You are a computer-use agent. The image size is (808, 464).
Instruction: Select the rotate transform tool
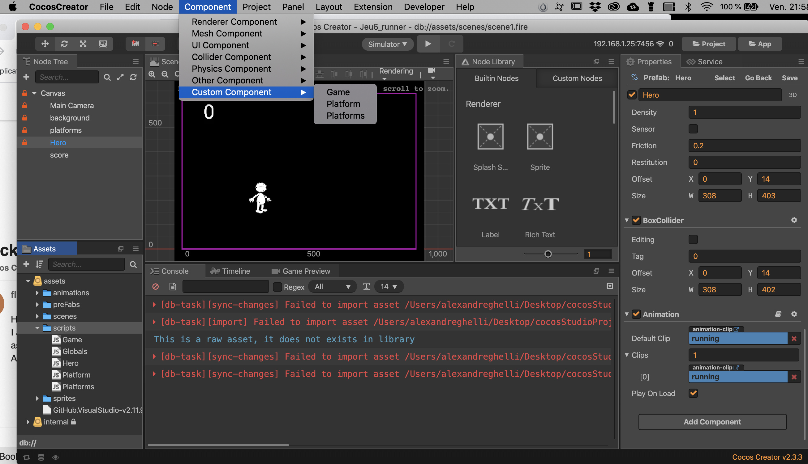[x=64, y=44]
